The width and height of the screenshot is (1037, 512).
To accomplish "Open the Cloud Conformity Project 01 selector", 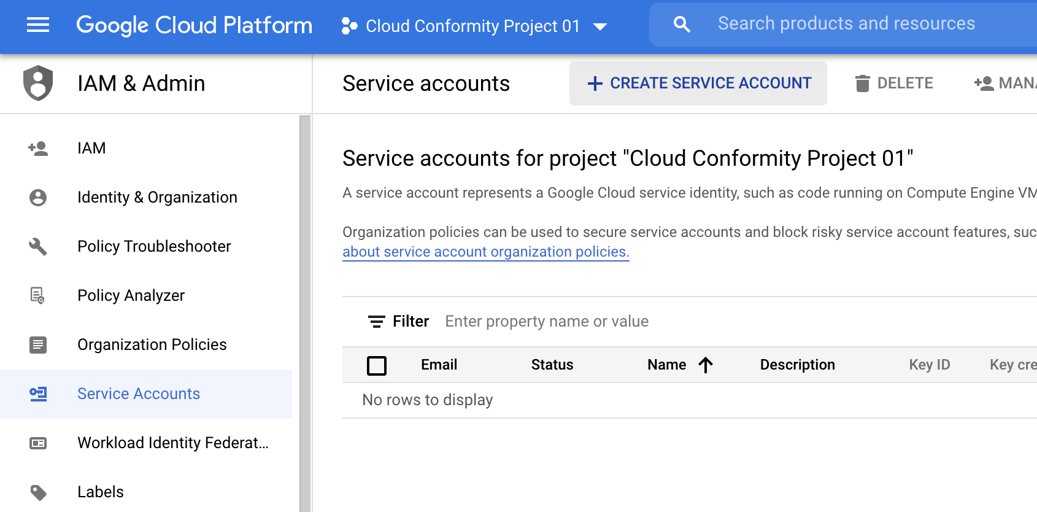I will 474,26.
